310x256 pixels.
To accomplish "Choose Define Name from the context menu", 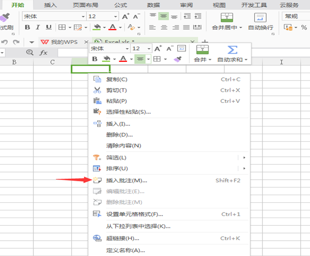I will 169,250.
